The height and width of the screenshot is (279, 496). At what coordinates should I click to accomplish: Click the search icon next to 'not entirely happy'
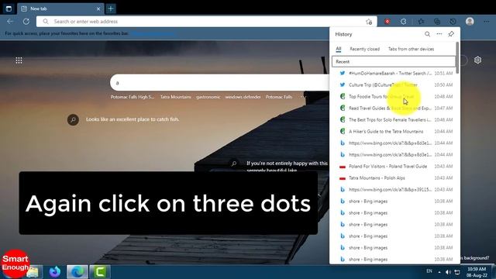234,164
